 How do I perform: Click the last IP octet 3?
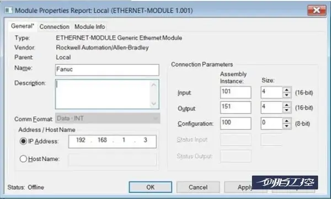click(145, 140)
